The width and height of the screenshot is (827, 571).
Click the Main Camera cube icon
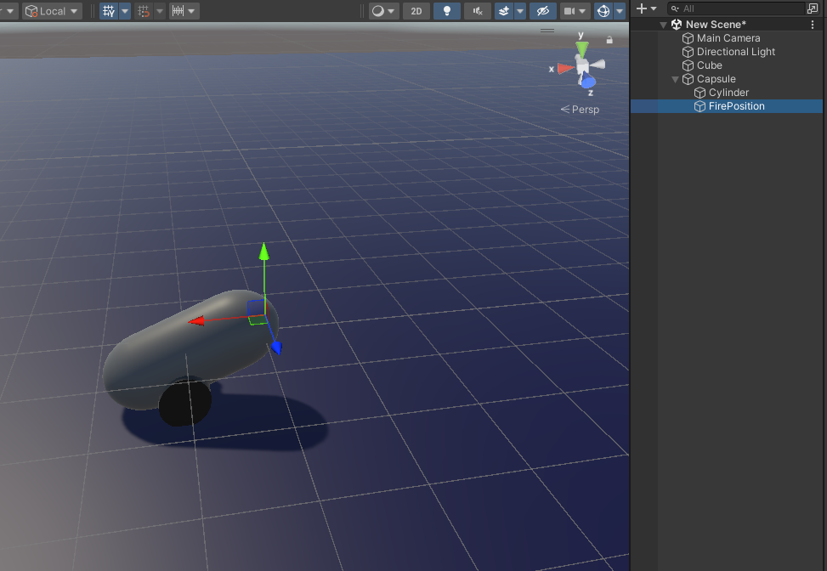(x=688, y=38)
